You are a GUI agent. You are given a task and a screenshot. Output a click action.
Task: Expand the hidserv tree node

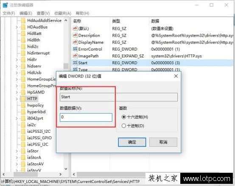click(x=17, y=66)
